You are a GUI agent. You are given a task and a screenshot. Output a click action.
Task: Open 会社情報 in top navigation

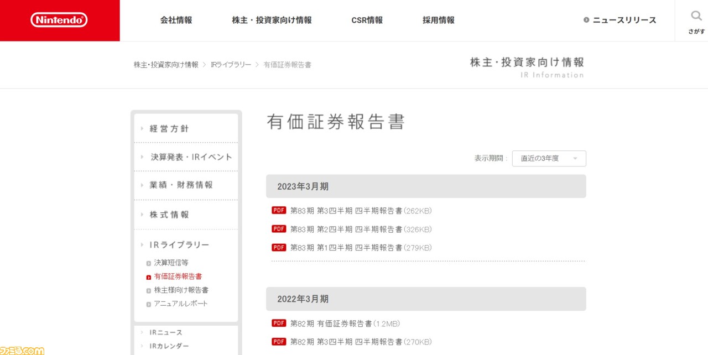pyautogui.click(x=176, y=20)
